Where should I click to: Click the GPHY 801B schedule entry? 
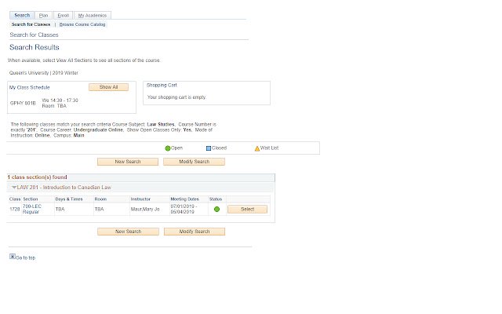[x=23, y=103]
